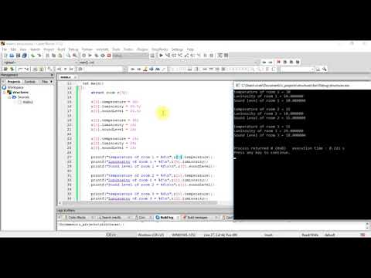Open ThreadSearch options icon
Image resolution: width=371 pixels, height=278 pixels.
click(325, 69)
